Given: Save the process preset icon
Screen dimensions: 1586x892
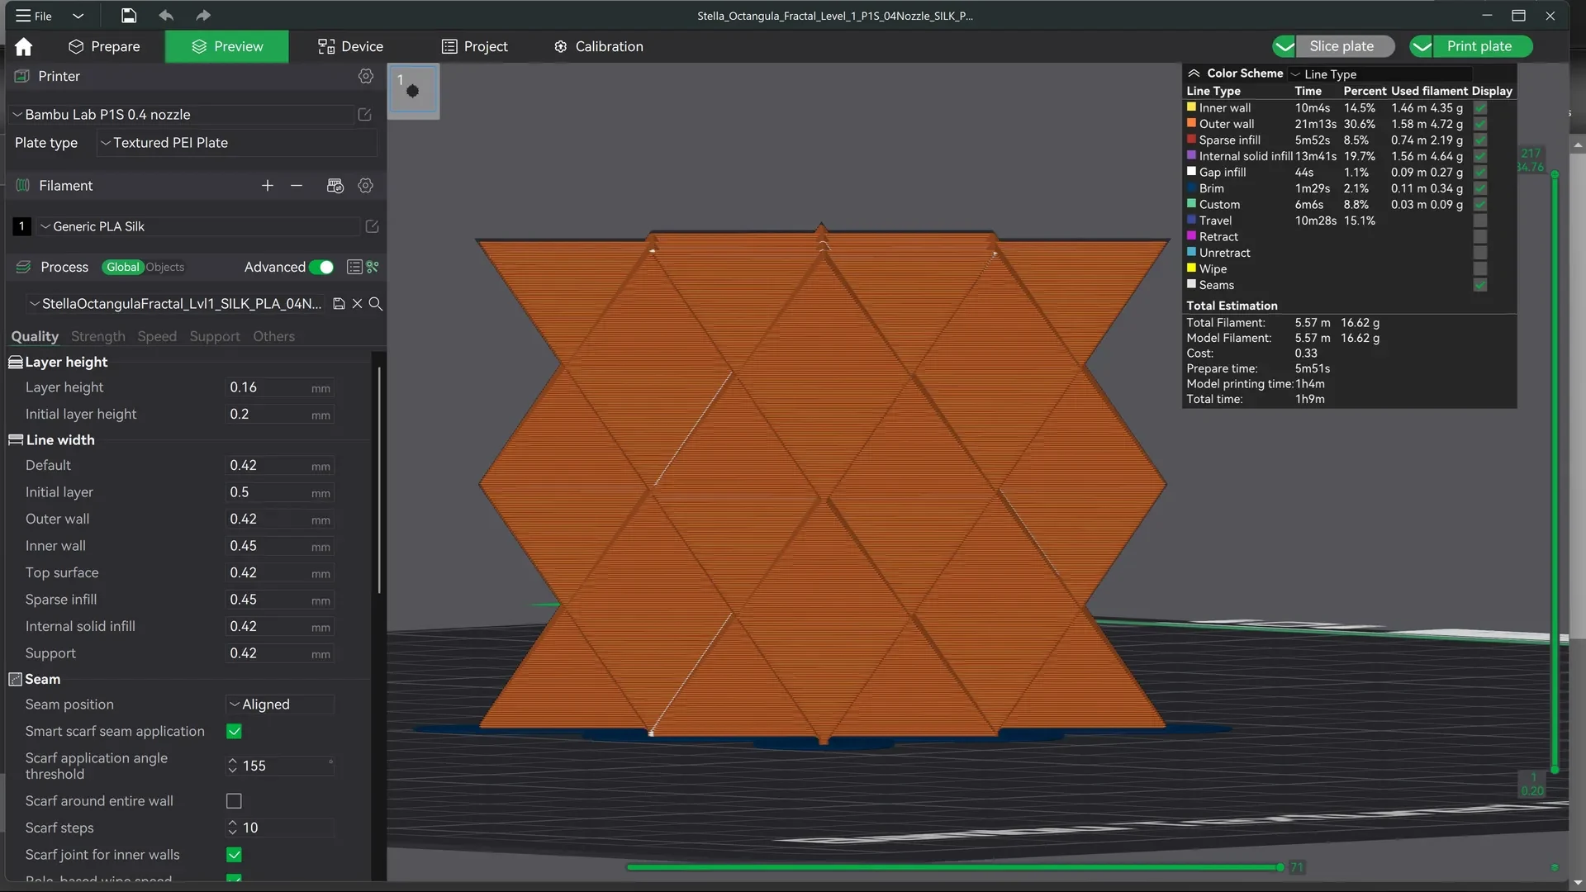Looking at the screenshot, I should click(339, 304).
